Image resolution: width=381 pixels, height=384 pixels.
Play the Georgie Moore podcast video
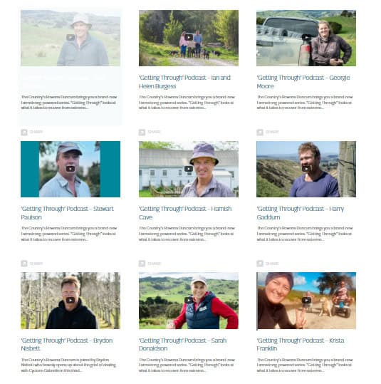tap(306, 38)
